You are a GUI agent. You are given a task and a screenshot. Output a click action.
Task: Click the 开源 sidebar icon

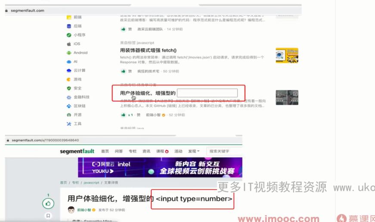[x=69, y=115]
